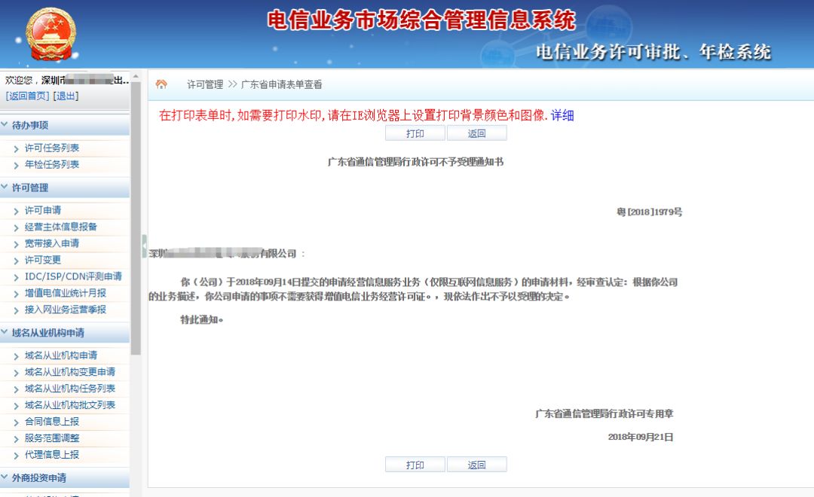Click the bottom 返回 button
The image size is (814, 497).
coord(476,465)
